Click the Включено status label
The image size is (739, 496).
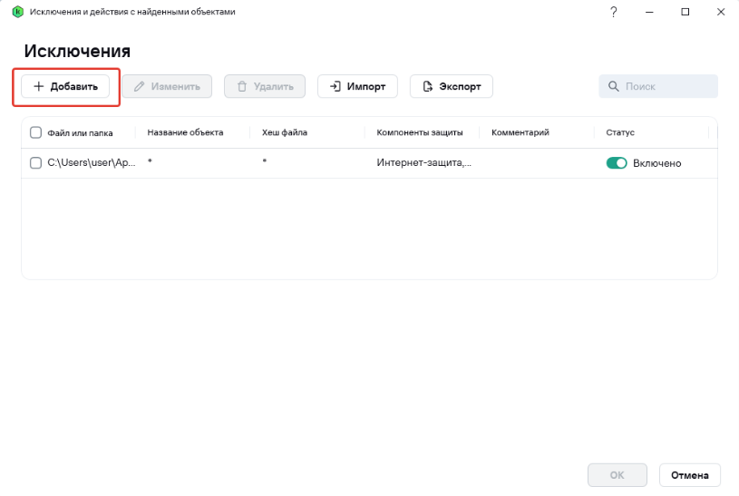(x=657, y=163)
